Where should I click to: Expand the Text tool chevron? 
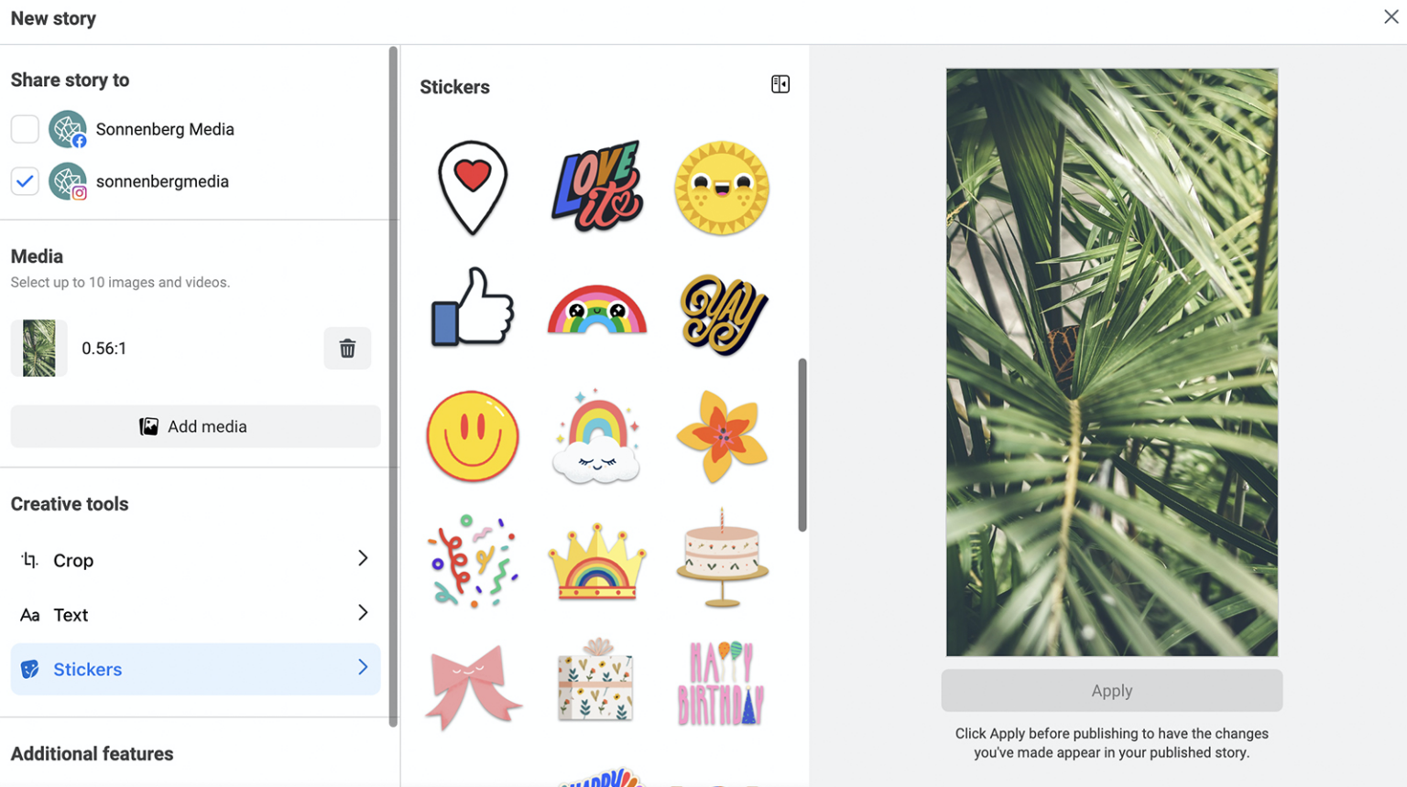[x=363, y=613]
